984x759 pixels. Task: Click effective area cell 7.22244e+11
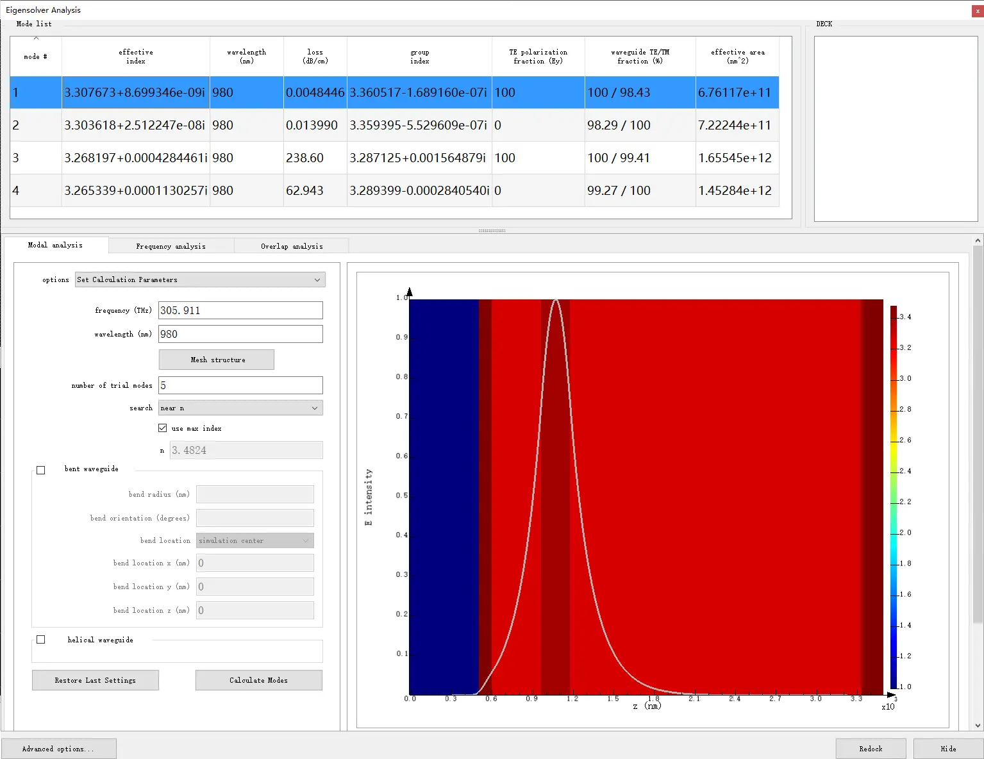(738, 125)
